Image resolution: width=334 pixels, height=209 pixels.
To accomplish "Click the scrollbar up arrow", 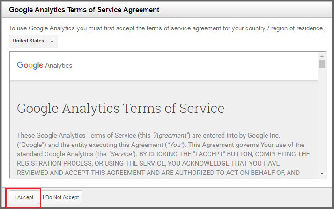I will [x=322, y=56].
